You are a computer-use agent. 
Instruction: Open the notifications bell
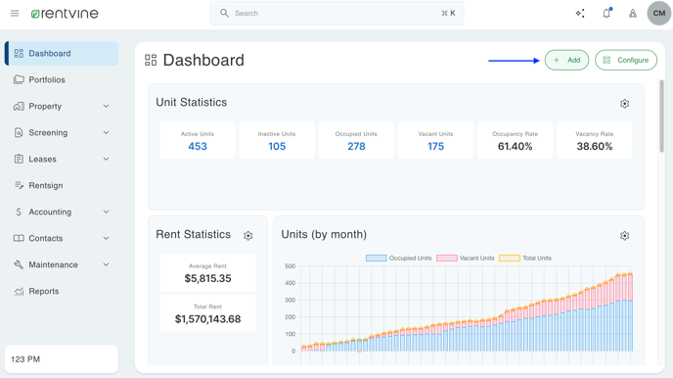pos(606,14)
